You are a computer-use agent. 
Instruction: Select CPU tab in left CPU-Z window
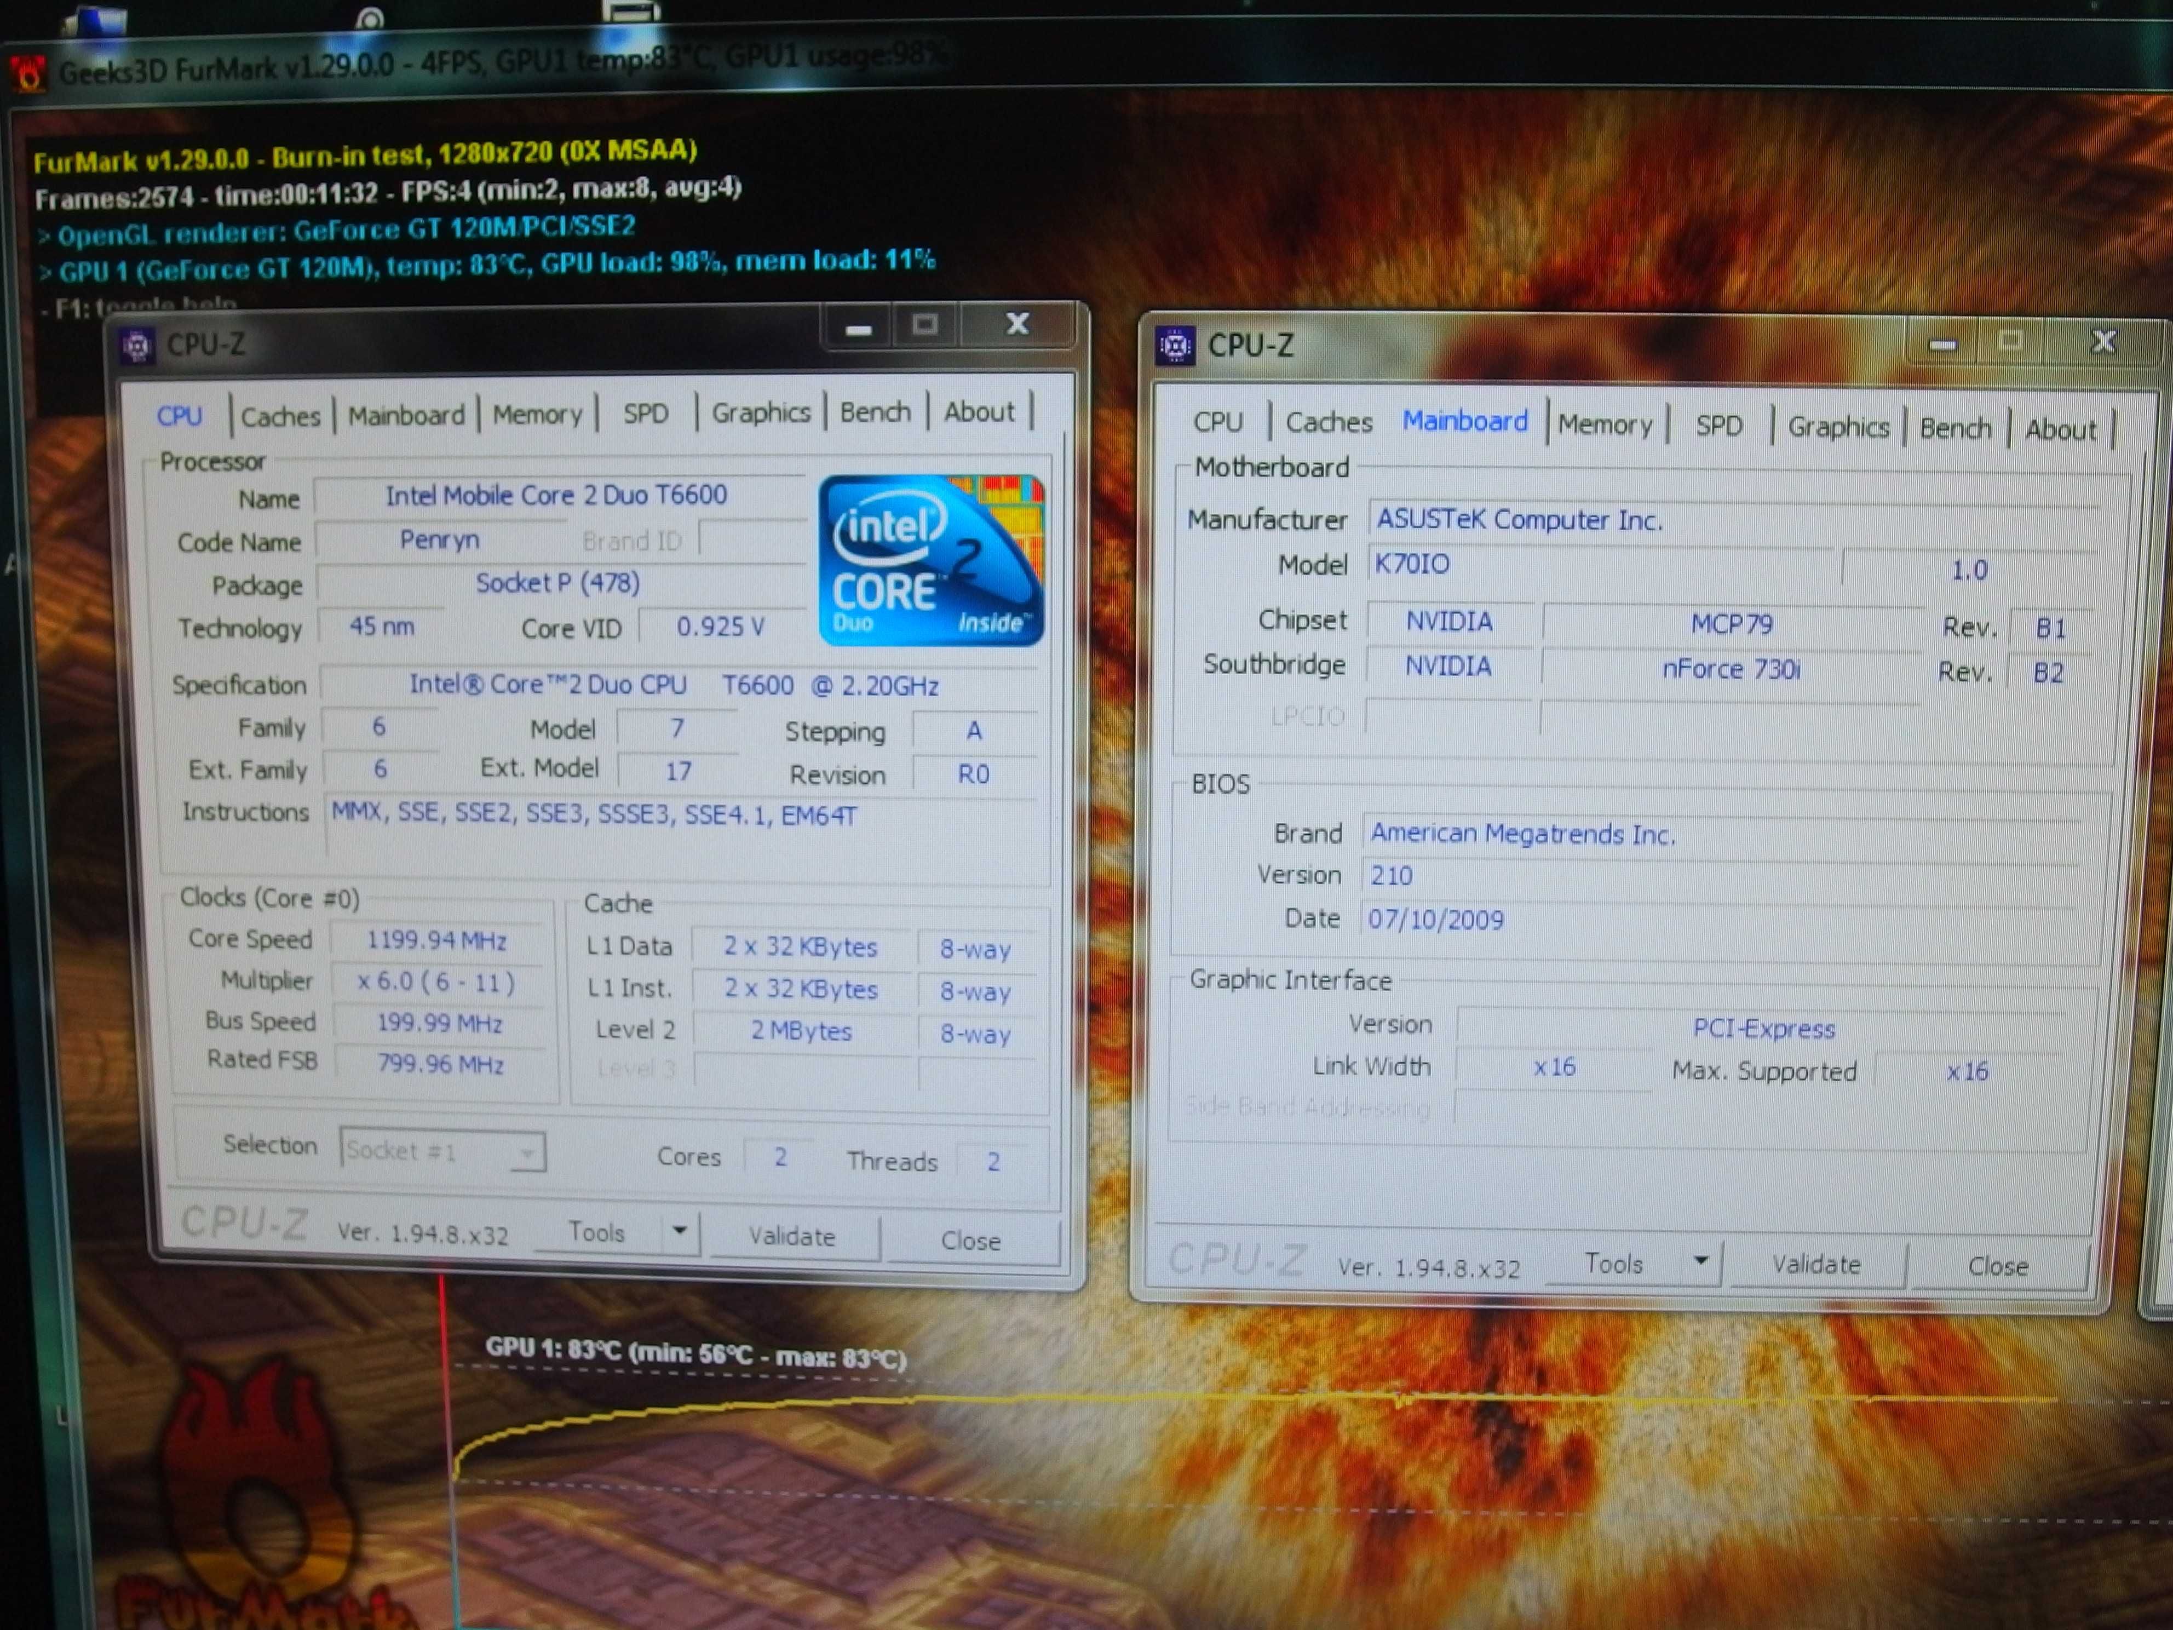point(179,417)
